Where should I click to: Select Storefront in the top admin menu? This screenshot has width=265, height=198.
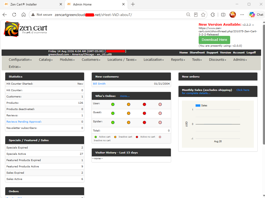point(197,52)
